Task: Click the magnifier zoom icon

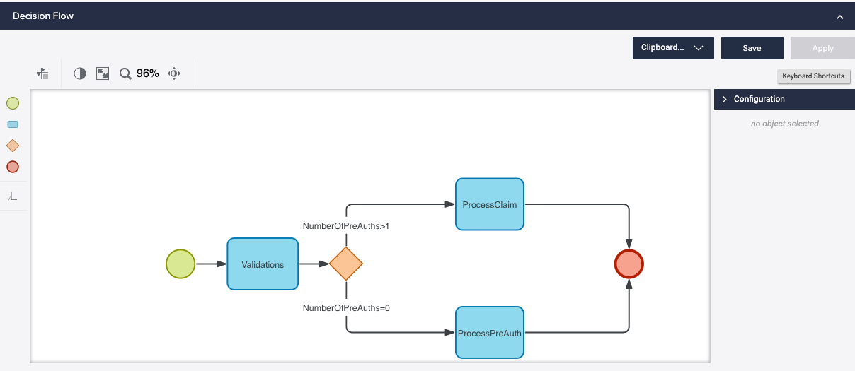Action: point(125,73)
